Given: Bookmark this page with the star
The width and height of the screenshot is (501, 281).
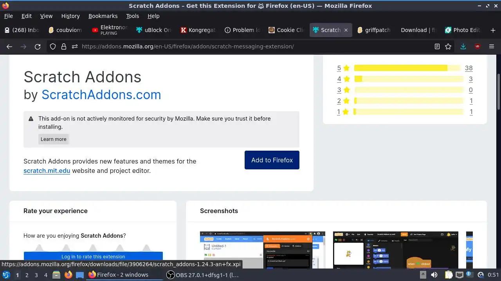Looking at the screenshot, I should [x=448, y=46].
